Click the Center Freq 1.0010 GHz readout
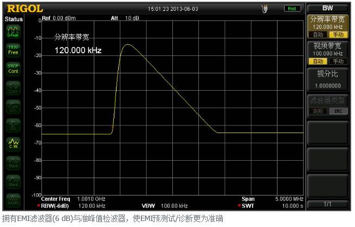Viewport: 355px width, 227px height. [x=73, y=199]
